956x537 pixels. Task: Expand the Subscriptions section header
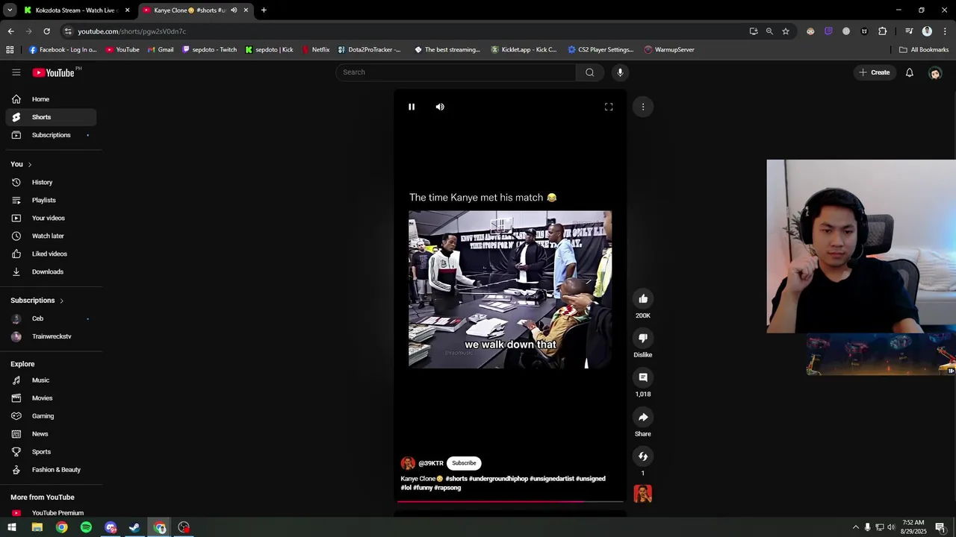coord(37,301)
